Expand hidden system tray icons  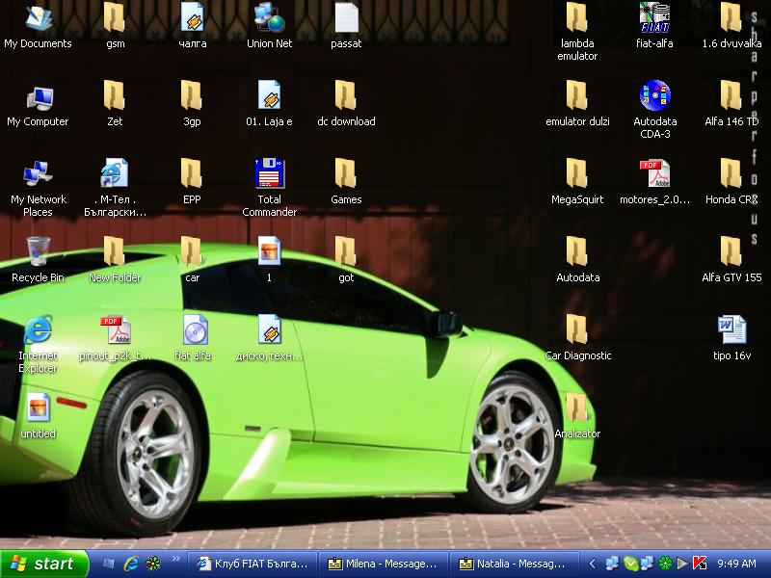click(593, 564)
